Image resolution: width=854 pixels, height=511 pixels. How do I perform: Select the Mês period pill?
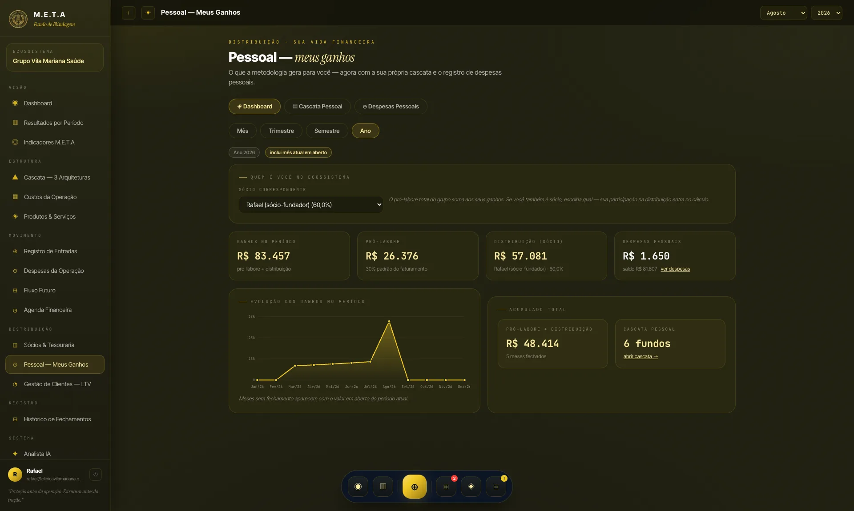pos(242,131)
